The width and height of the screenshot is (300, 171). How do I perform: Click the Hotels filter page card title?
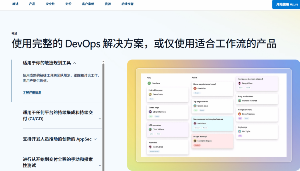[156, 90]
